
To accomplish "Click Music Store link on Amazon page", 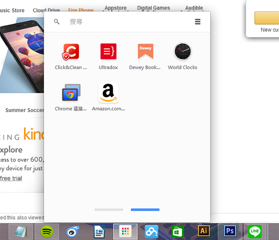I will (12, 10).
